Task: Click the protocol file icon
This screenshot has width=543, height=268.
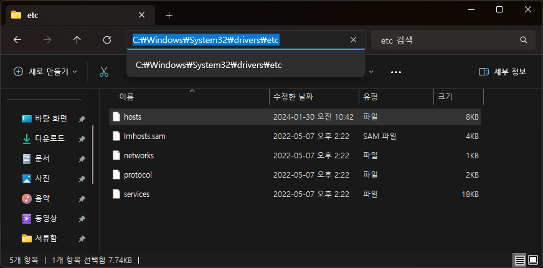Action: (x=116, y=175)
